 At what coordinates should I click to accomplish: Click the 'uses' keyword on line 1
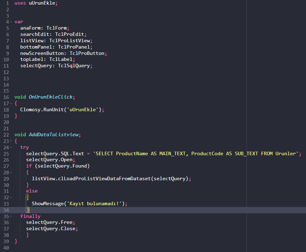click(x=20, y=3)
